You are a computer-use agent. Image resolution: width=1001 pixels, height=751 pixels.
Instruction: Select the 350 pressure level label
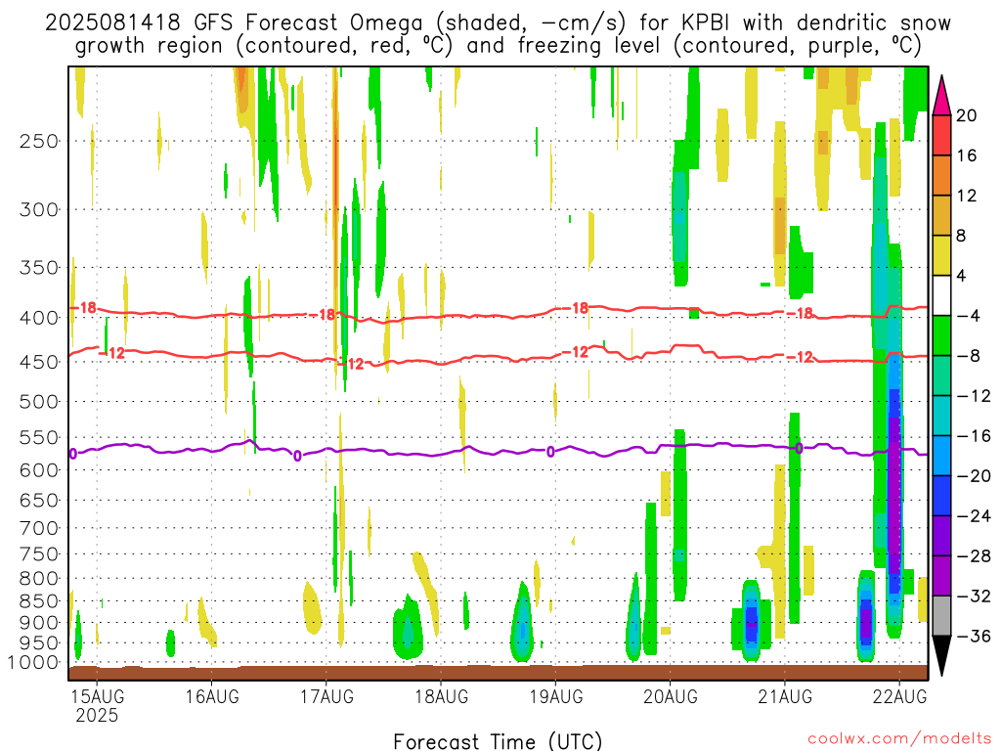click(x=39, y=268)
